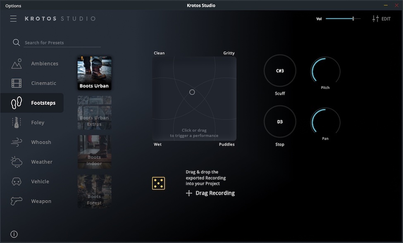The width and height of the screenshot is (403, 243).
Task: Open the app info icon
Action: (14, 234)
